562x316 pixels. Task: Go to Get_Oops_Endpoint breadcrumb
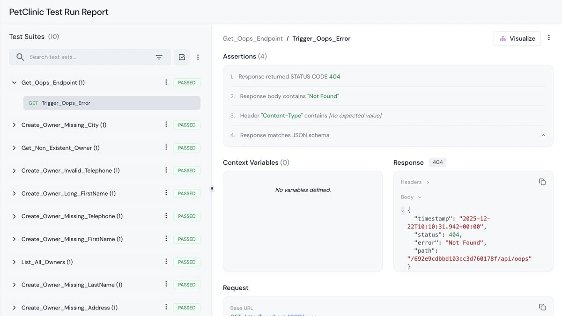pos(253,38)
